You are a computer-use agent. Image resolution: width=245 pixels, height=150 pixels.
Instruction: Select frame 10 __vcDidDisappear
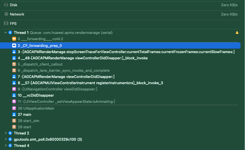(120, 95)
